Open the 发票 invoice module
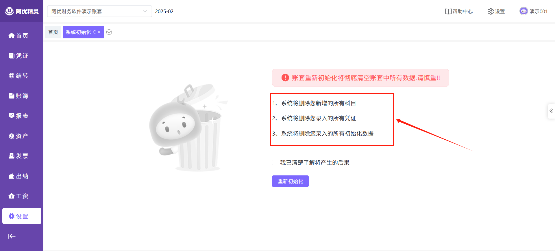 [x=19, y=156]
